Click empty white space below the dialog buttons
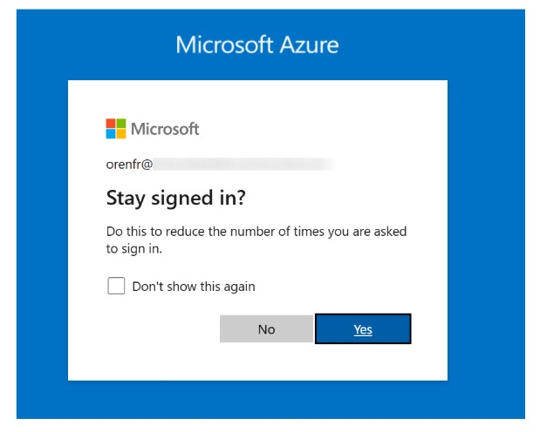Screen dimensions: 540x432 (262, 362)
